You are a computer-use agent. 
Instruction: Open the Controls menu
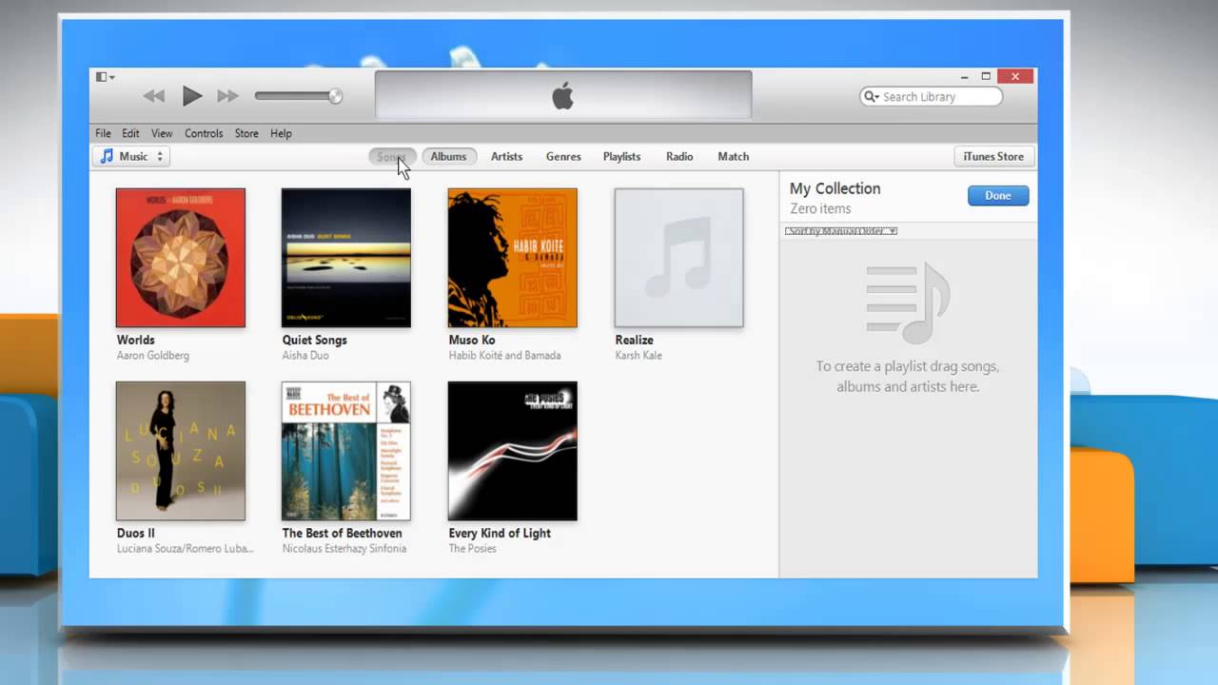click(x=204, y=133)
